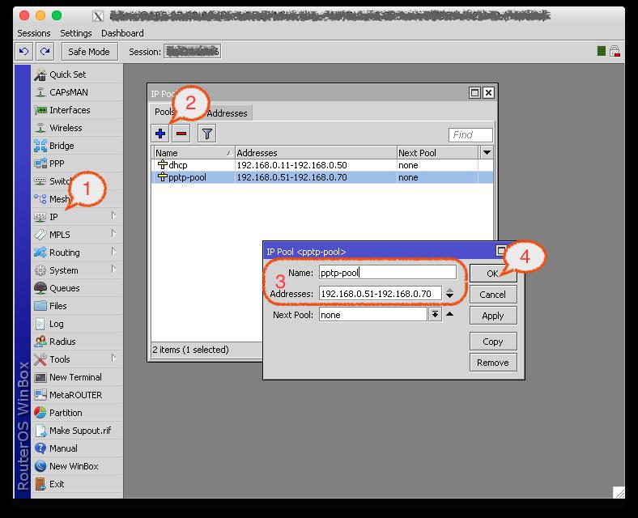Open the Manual menu item

tap(77, 448)
